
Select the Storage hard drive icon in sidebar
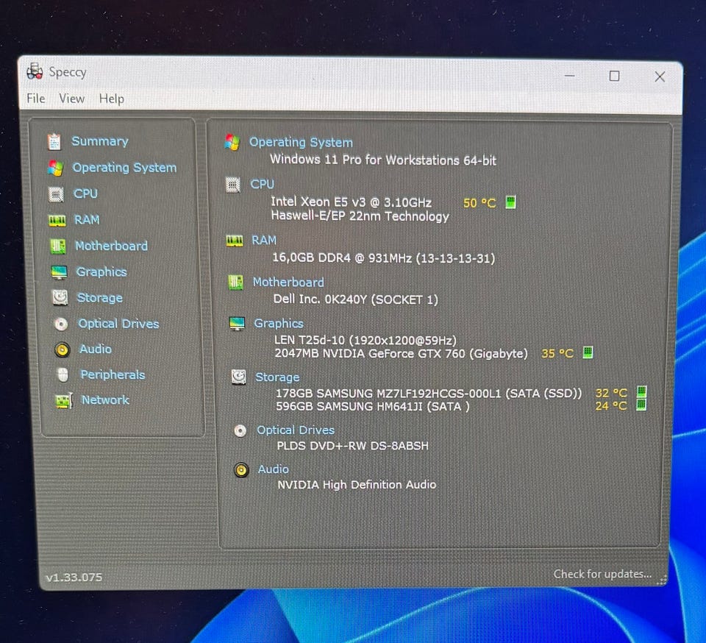[x=60, y=298]
